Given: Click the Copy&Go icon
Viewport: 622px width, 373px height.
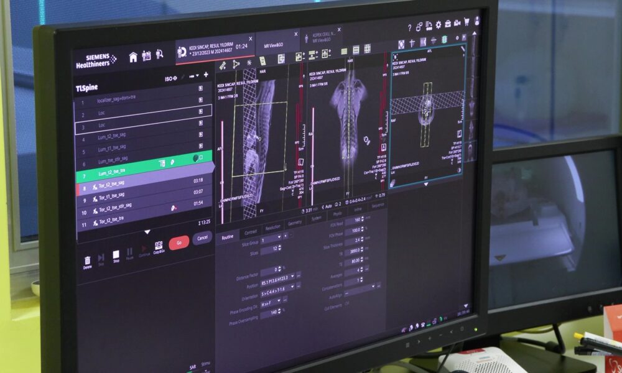Looking at the screenshot, I should [158, 246].
